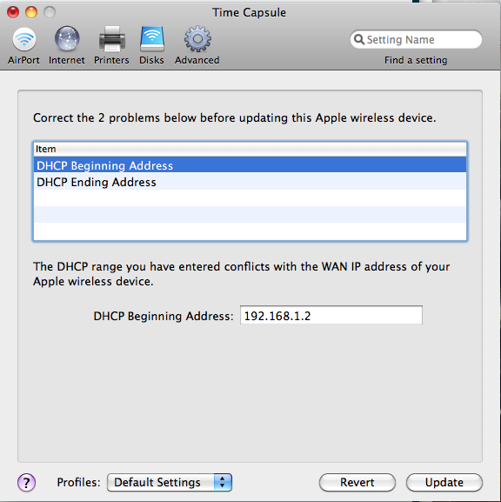Viewport: 501px width, 502px height.
Task: Open the Advanced gear settings pane
Action: (197, 46)
